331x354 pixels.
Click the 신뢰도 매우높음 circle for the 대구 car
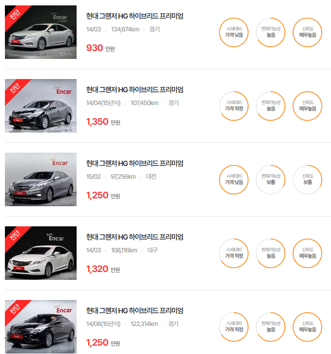click(307, 253)
